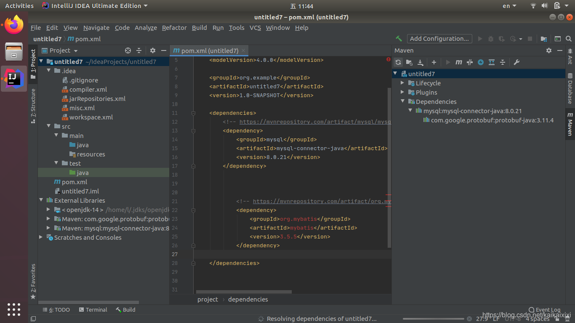
Task: Show Maven dependencies diagram
Action: [492, 62]
